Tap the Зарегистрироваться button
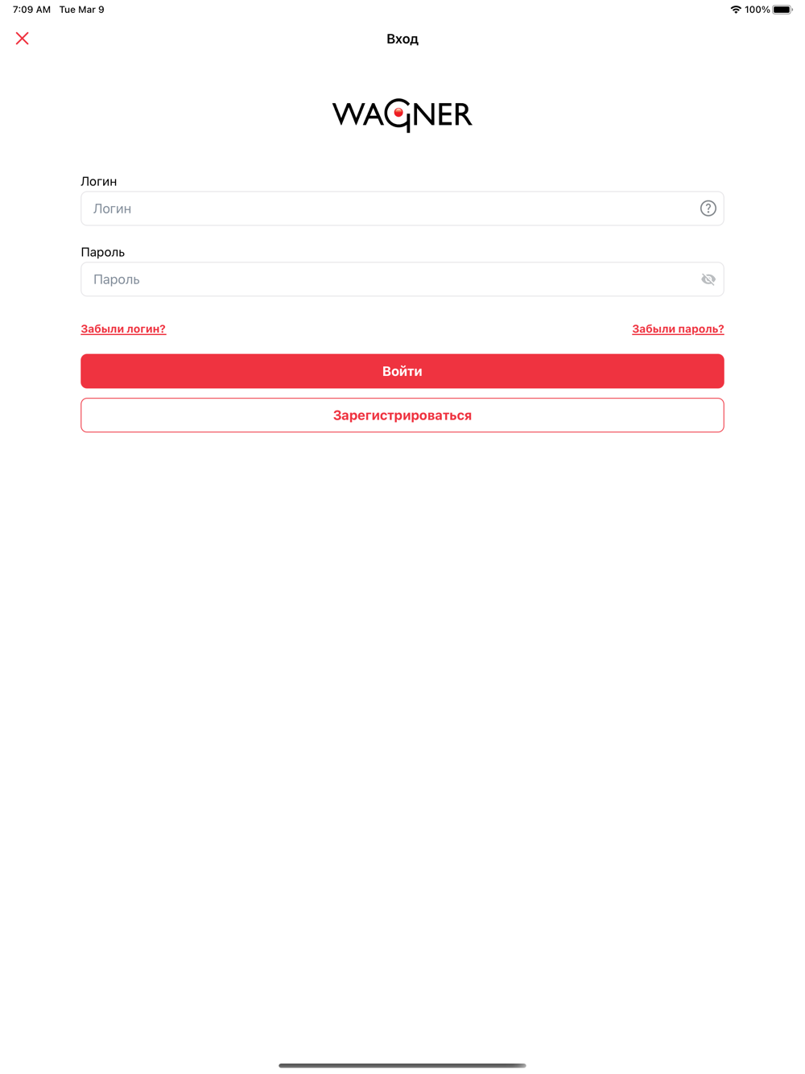805x1074 pixels. [402, 415]
